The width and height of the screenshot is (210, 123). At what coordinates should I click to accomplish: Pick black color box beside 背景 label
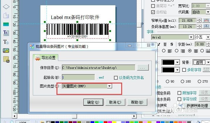coord(168,62)
